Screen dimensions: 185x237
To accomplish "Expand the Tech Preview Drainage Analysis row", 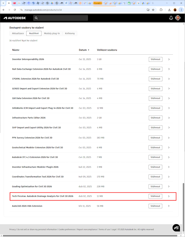I will [169, 196].
